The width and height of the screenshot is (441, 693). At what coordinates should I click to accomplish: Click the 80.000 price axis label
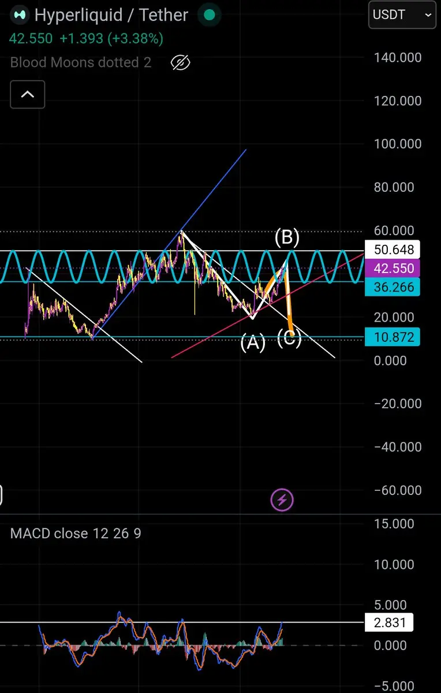coord(395,187)
